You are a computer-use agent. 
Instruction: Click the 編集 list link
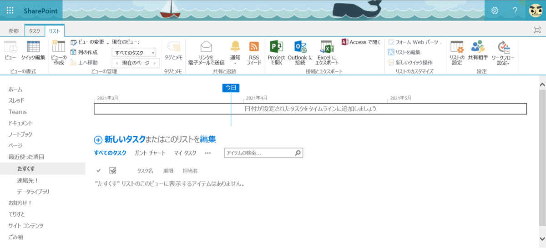click(208, 139)
